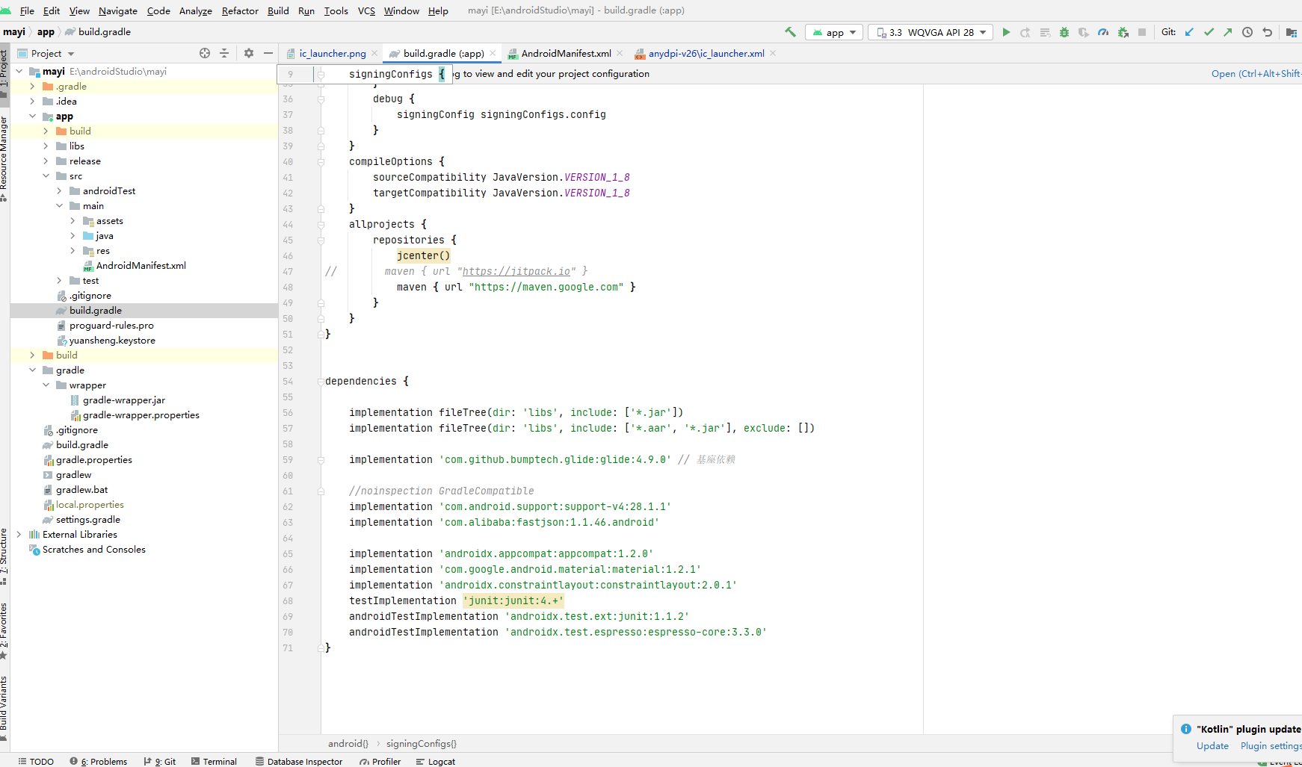1302x767 pixels.
Task: Click Git Commit checkmark icon
Action: [1209, 32]
